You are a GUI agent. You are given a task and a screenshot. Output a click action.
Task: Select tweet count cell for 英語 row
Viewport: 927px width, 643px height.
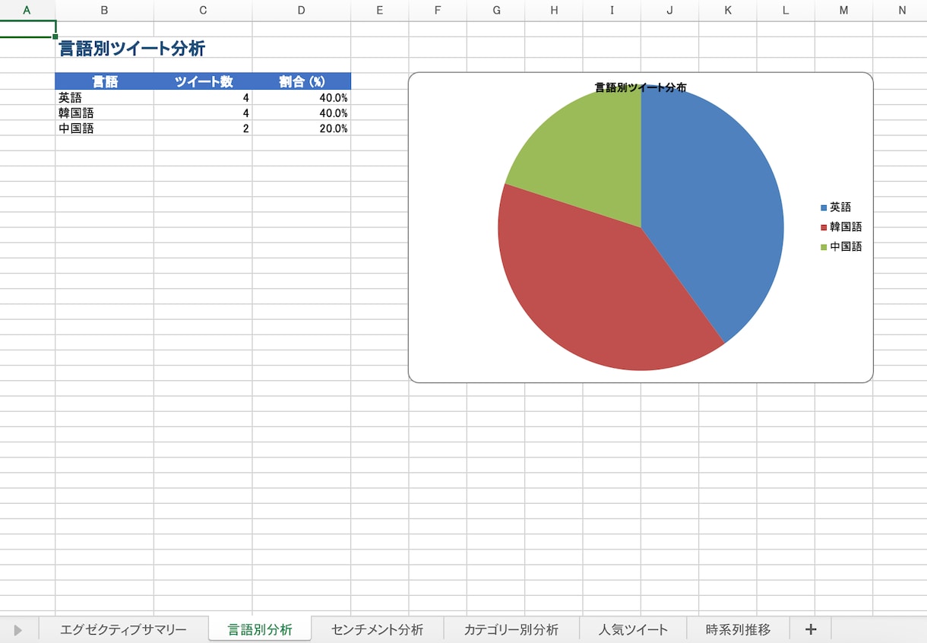coord(203,98)
